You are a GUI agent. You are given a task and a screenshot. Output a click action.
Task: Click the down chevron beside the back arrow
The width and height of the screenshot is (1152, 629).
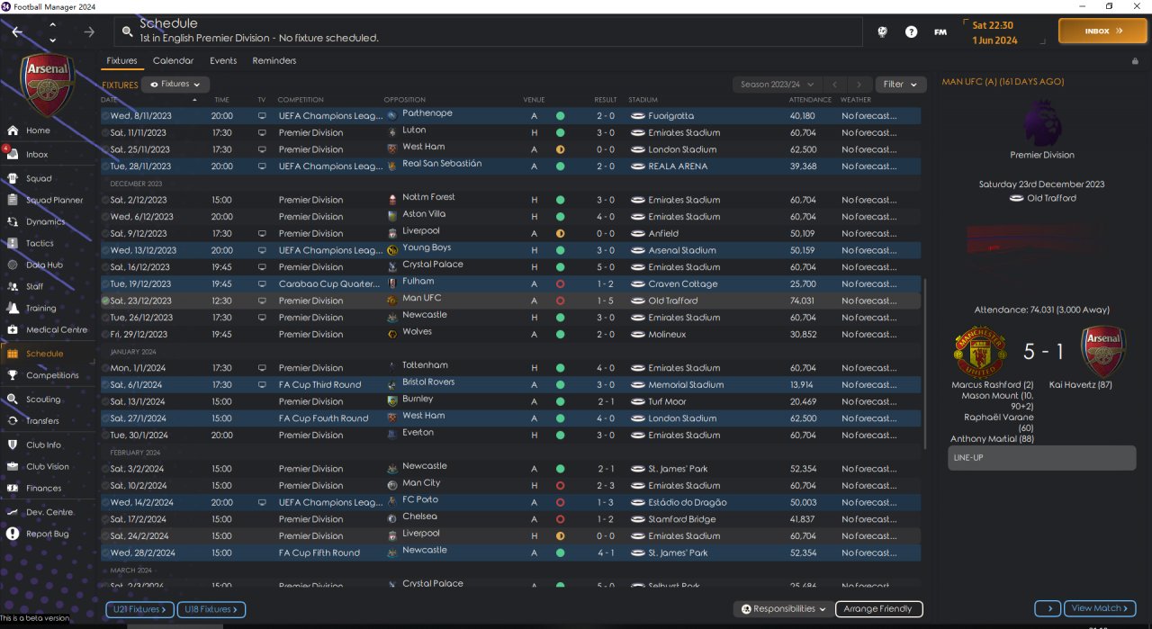point(52,40)
